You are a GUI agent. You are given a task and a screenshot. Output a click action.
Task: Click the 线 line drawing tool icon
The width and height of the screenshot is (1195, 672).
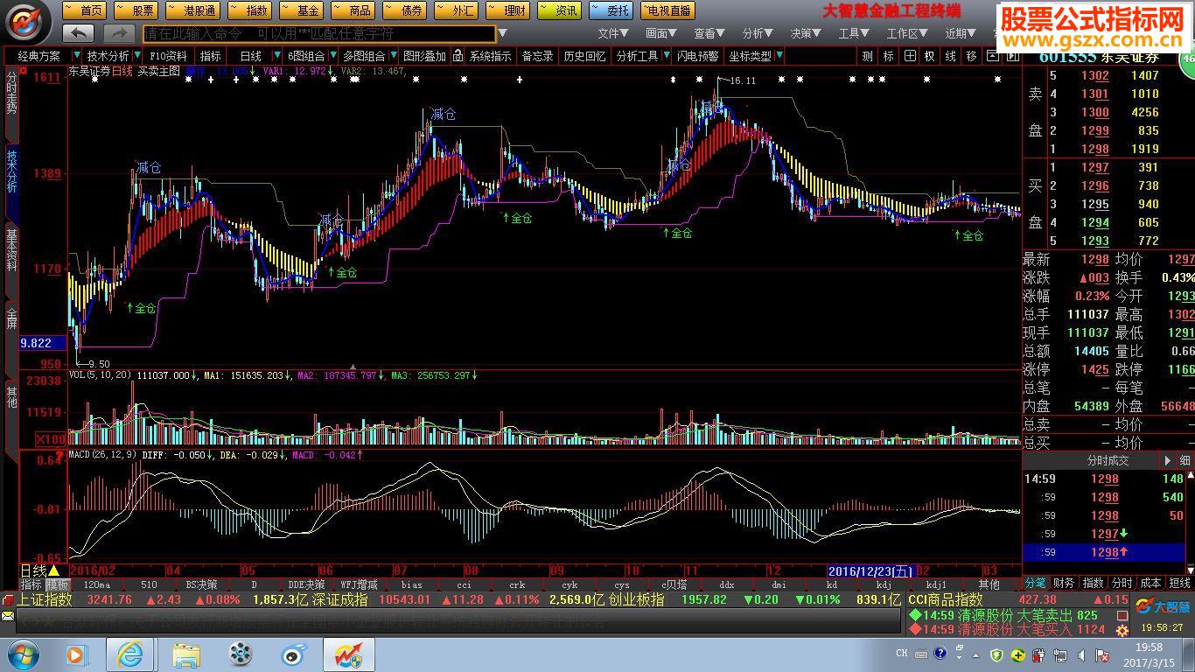tap(950, 56)
